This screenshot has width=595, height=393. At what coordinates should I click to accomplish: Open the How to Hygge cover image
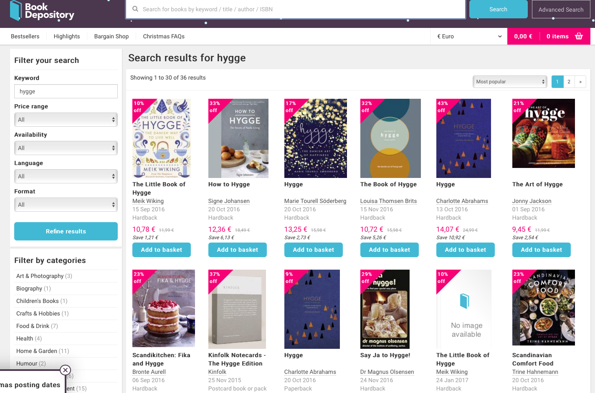pos(238,138)
